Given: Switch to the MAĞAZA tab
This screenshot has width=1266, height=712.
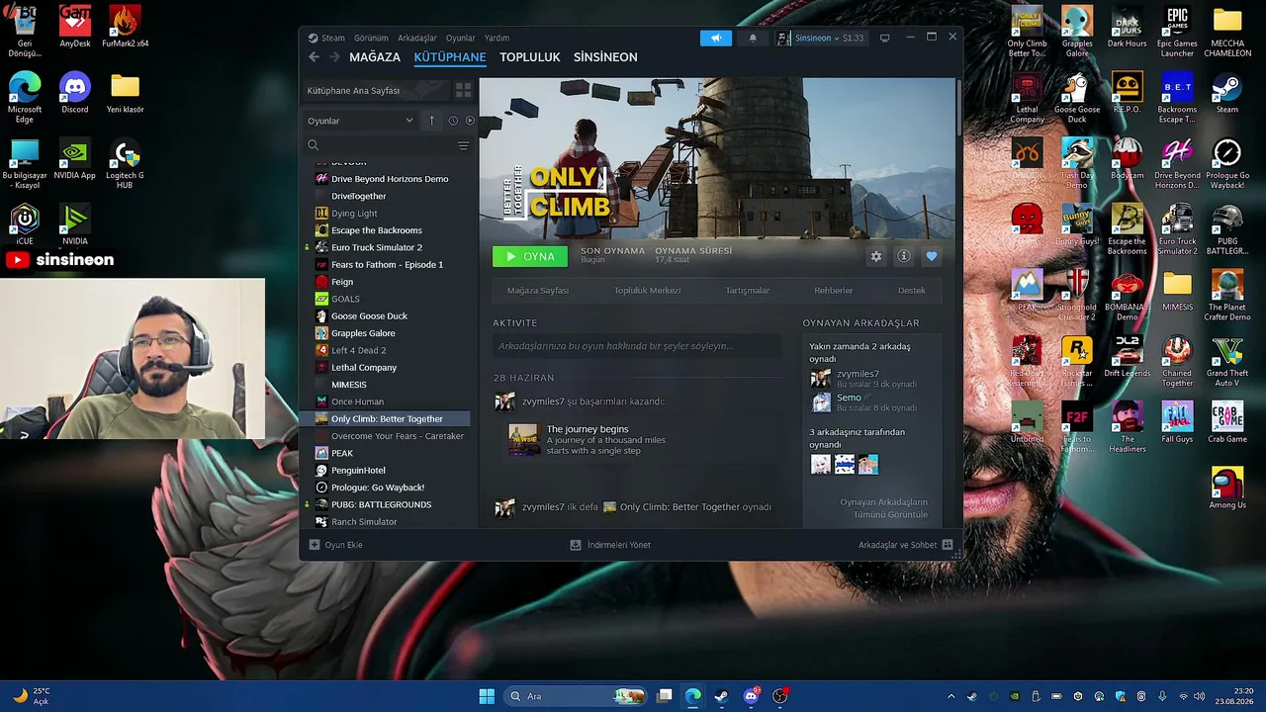Looking at the screenshot, I should tap(375, 57).
